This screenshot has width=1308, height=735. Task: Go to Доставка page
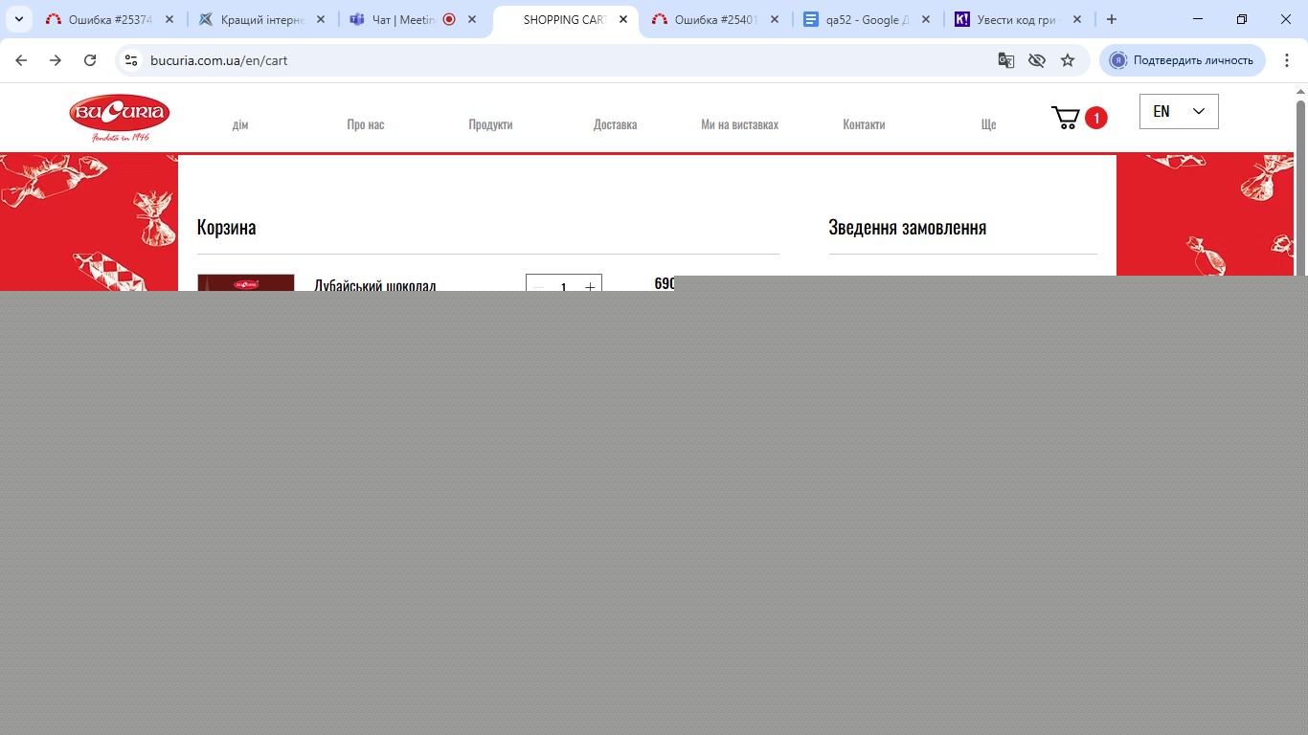(615, 124)
